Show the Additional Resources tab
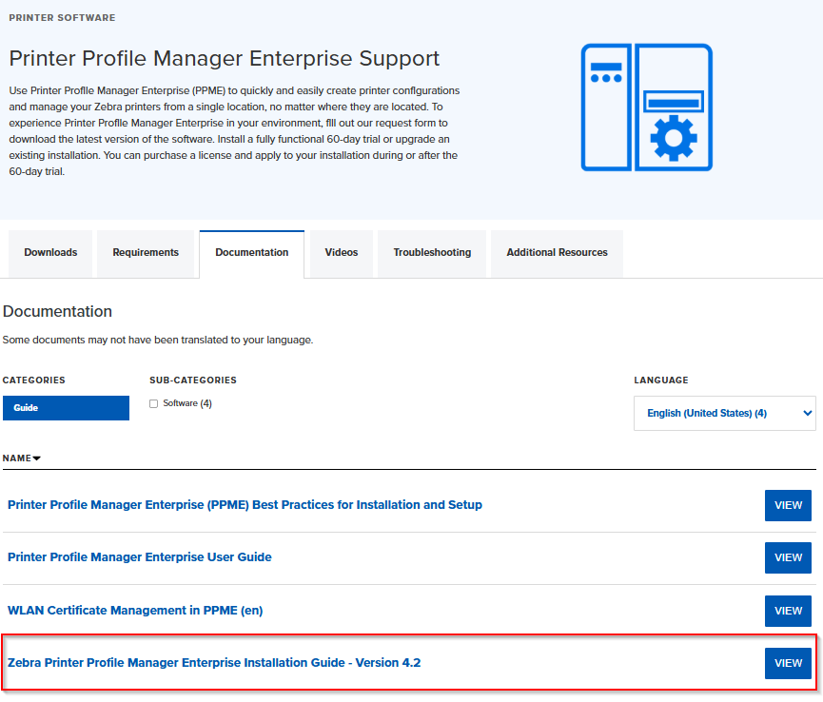Screen dimensions: 823x702 tap(557, 252)
